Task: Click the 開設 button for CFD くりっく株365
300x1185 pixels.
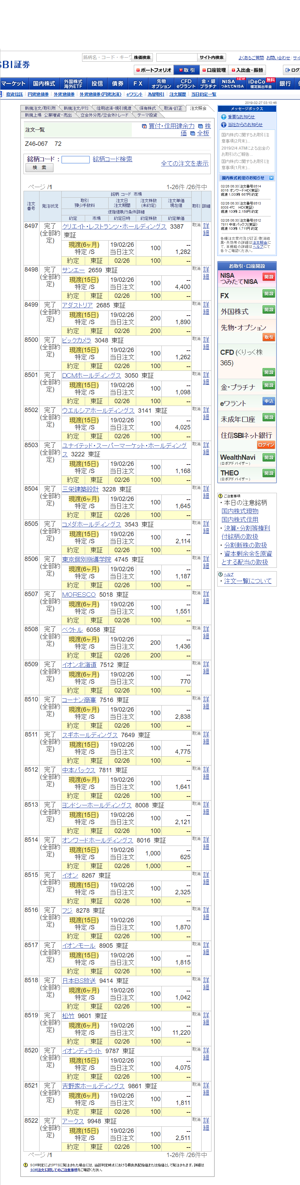Action: coord(269,372)
